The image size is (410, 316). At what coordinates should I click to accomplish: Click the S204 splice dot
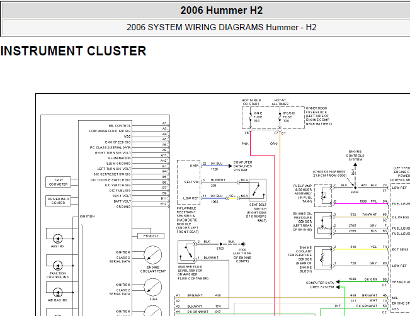point(355,188)
